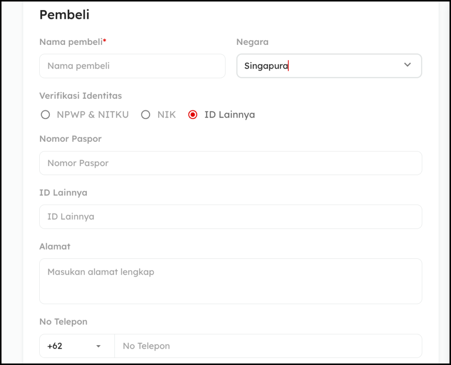Open the +62 country code selector
Image resolution: width=451 pixels, height=365 pixels.
pos(70,346)
